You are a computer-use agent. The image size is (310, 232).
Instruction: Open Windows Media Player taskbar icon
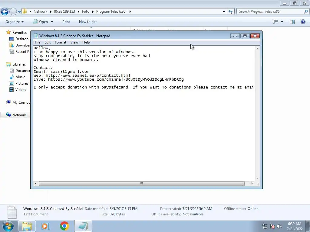tap(45, 226)
